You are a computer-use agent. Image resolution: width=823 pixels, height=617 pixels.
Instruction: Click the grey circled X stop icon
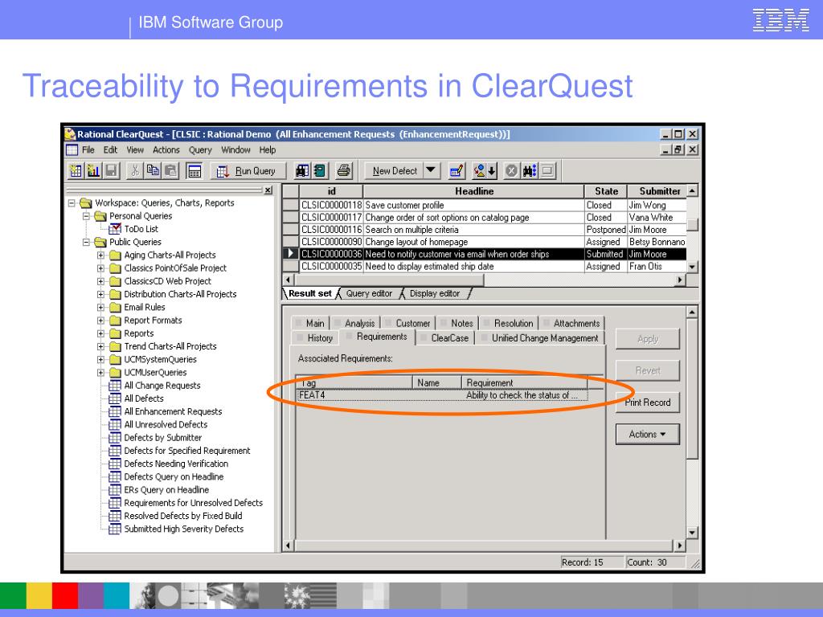(x=511, y=171)
